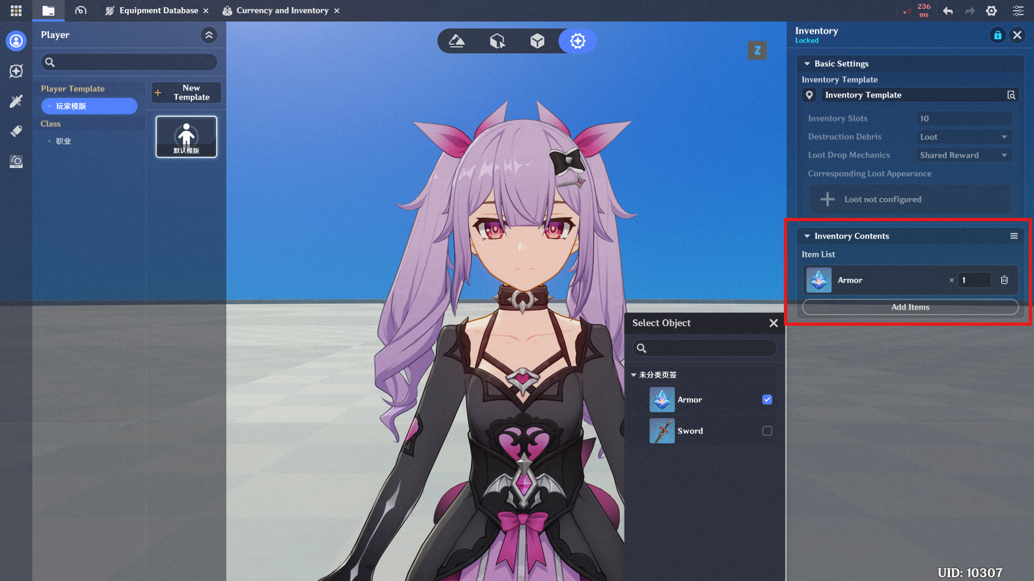
Task: Select the cube cursor tool in viewport toolbar
Action: (497, 41)
